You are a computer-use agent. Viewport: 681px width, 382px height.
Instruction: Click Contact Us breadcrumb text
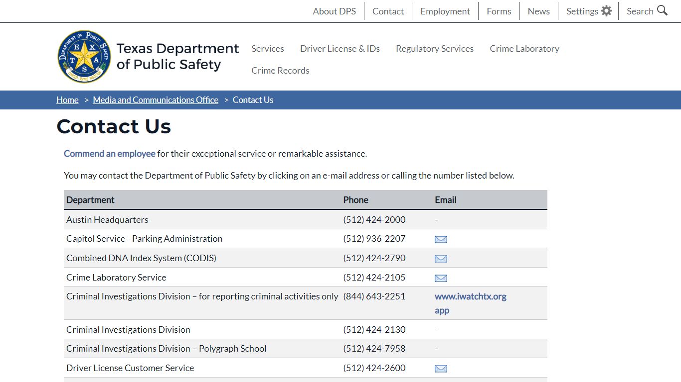253,100
